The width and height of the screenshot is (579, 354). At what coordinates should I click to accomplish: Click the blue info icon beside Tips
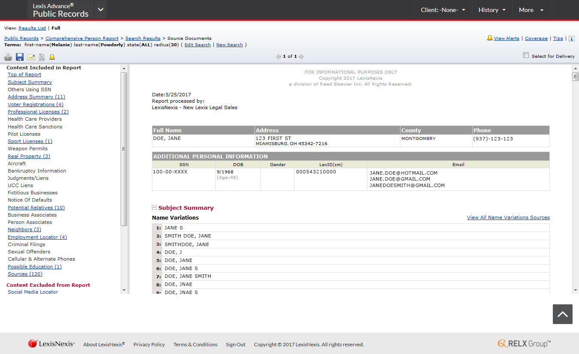click(571, 39)
